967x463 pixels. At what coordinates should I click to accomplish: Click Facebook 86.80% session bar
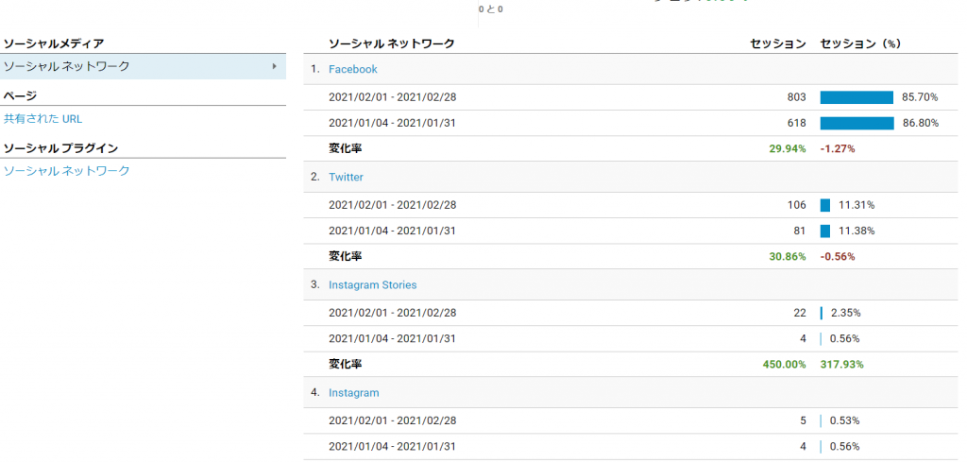point(857,124)
